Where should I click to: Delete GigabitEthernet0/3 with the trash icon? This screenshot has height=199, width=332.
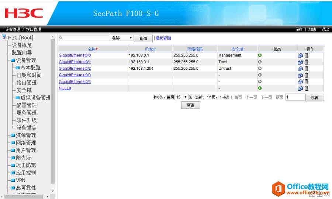click(x=307, y=75)
